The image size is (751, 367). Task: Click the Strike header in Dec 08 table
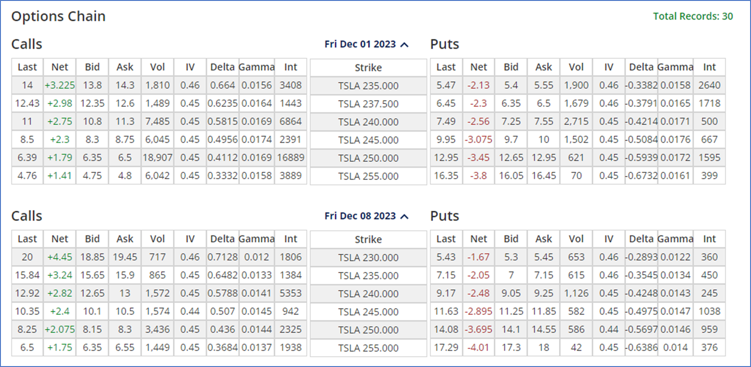pyautogui.click(x=368, y=239)
